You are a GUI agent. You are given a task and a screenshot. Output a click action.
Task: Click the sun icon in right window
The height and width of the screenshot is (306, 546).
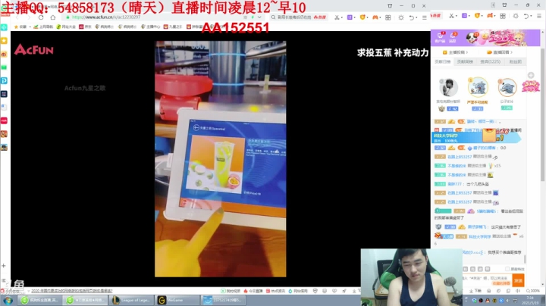click(x=516, y=16)
